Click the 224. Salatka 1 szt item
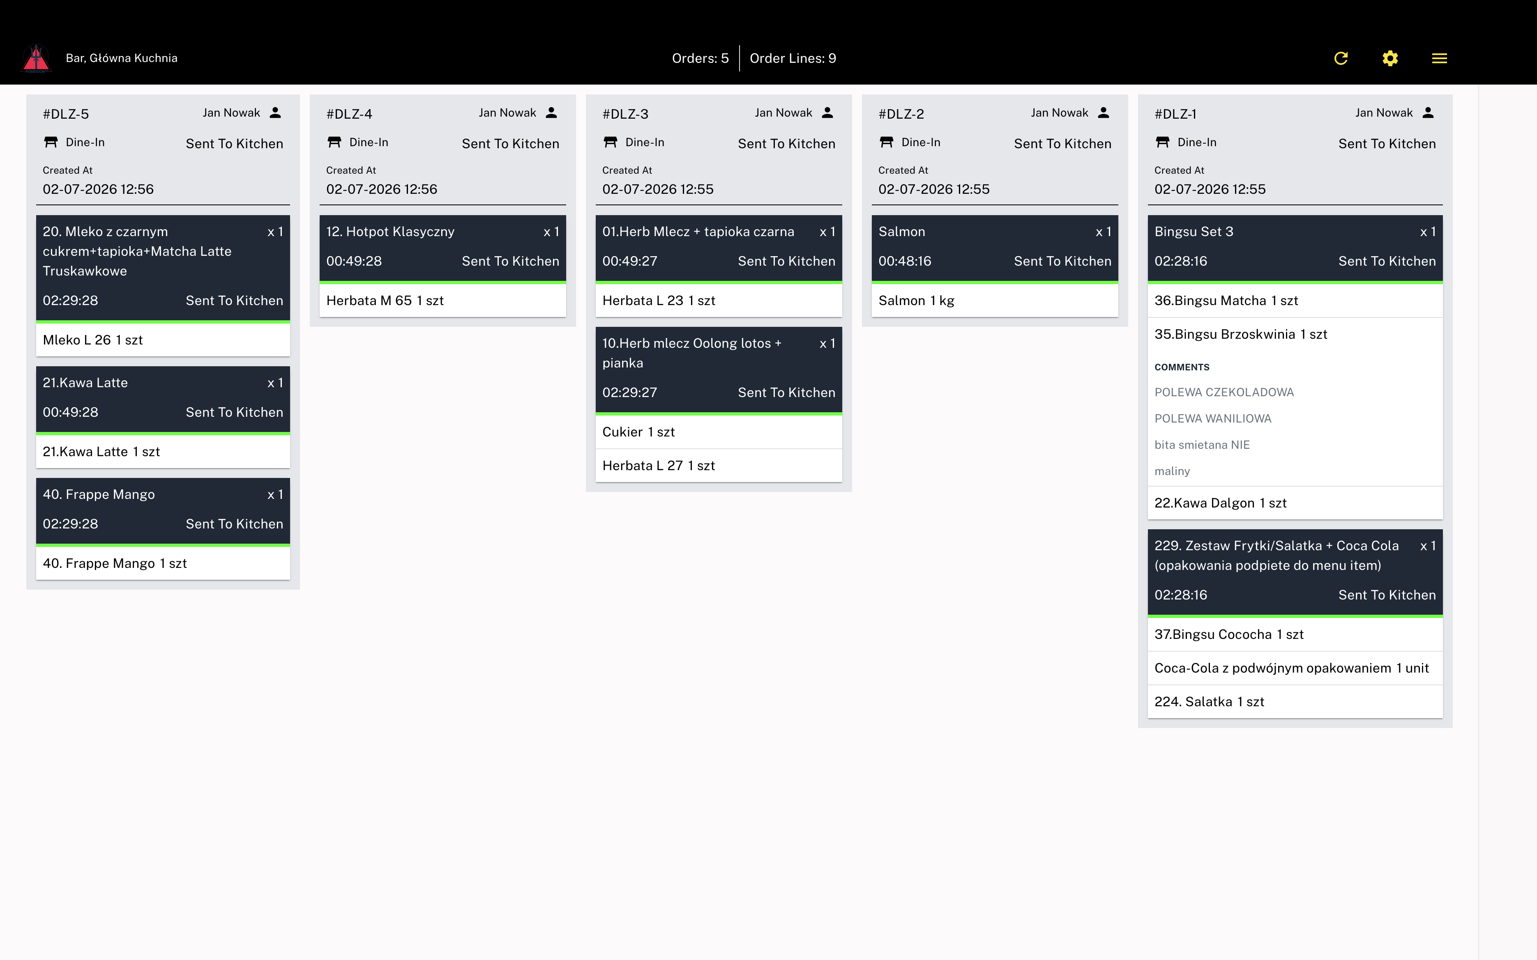This screenshot has width=1537, height=960. coord(1295,702)
